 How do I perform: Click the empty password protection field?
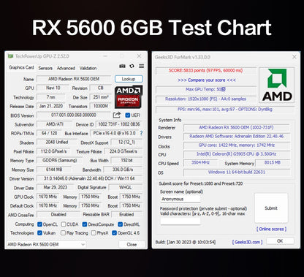tap(180, 221)
